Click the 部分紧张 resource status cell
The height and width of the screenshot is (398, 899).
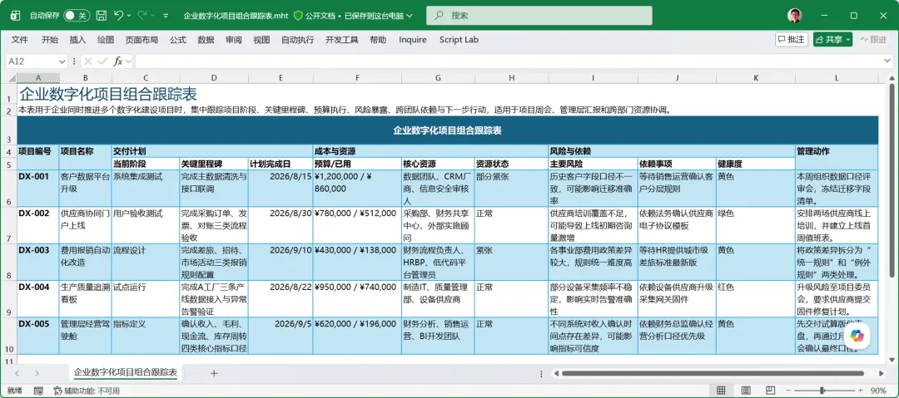[511, 188]
